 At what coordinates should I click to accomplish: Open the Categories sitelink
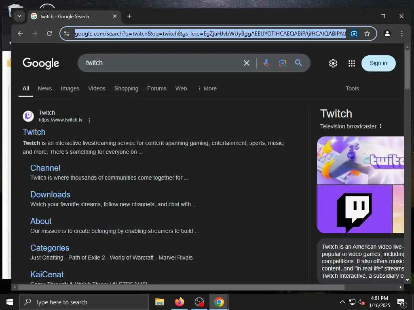[x=50, y=248]
